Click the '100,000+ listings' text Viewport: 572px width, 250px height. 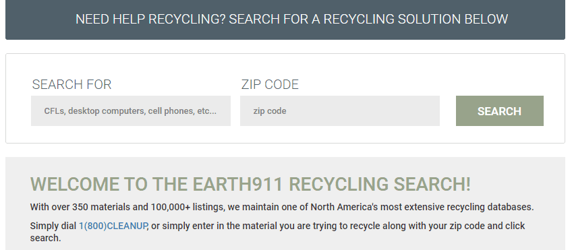tap(188, 207)
